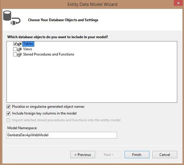The image size is (184, 165).
Task: Disable pluralize or singularize generated object names
Action: click(9, 106)
